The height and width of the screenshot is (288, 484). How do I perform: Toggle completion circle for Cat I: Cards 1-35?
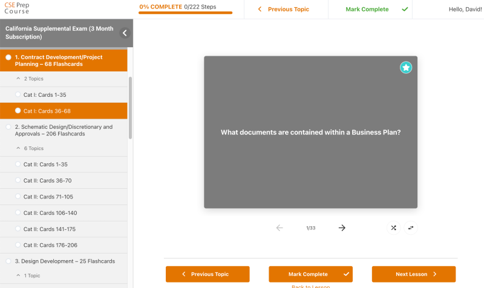[18, 94]
